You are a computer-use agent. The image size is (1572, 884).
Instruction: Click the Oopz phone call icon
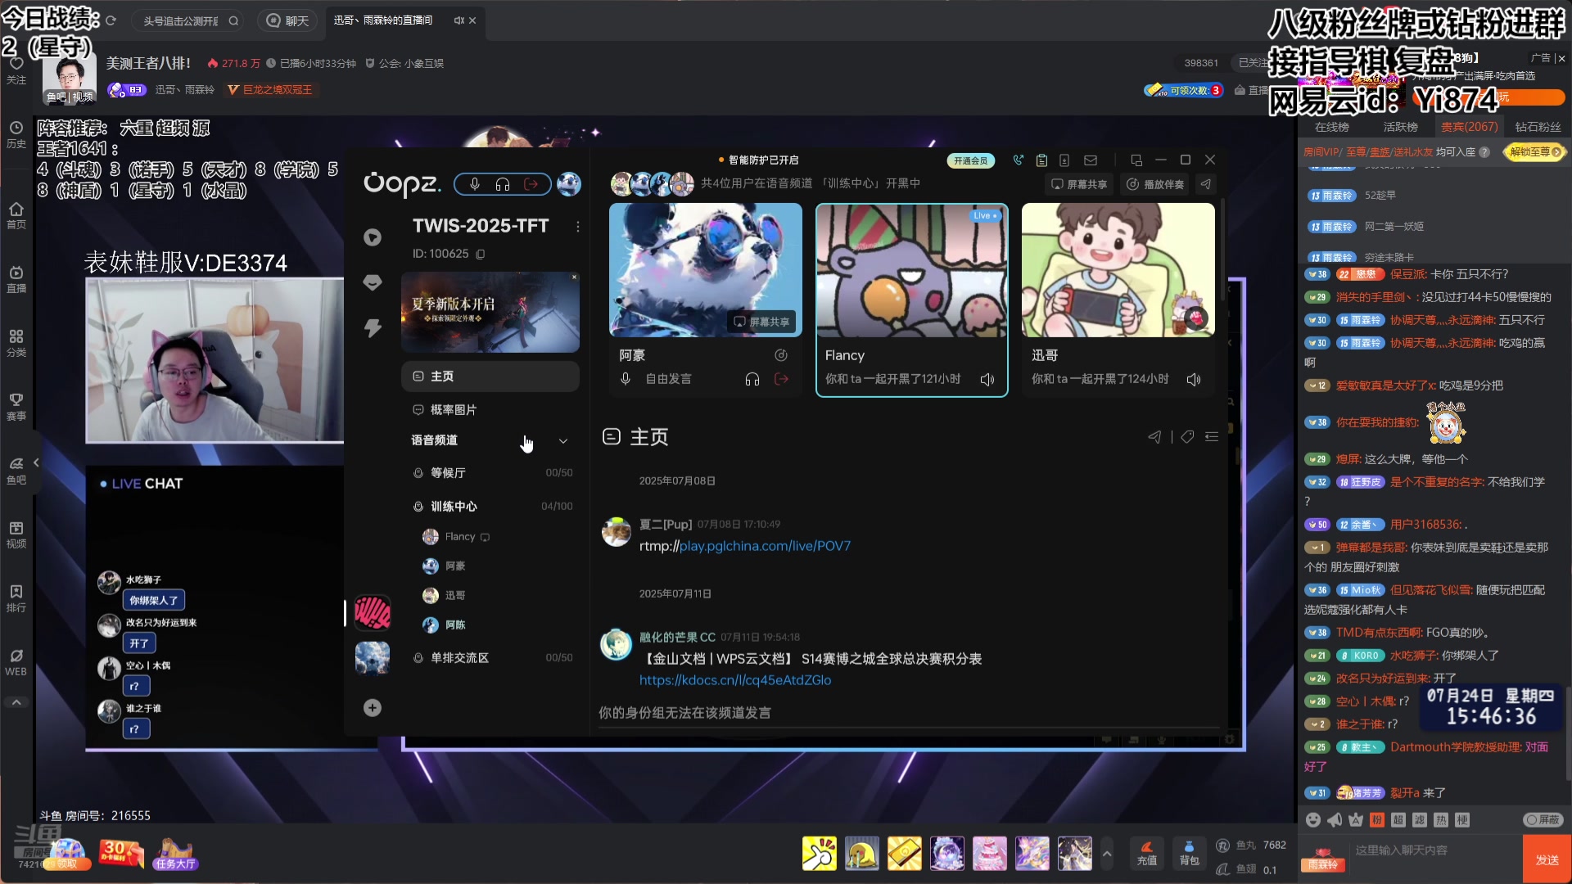1019,160
